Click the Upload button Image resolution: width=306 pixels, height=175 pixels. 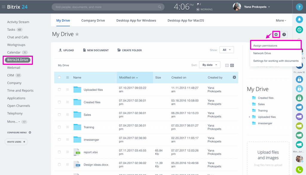click(66, 50)
